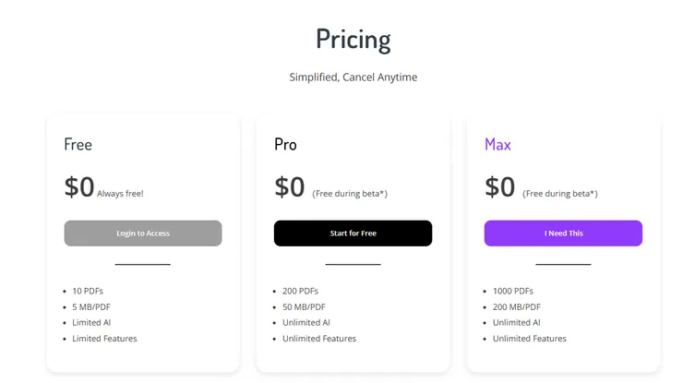Select the purple I Need This button

[563, 233]
